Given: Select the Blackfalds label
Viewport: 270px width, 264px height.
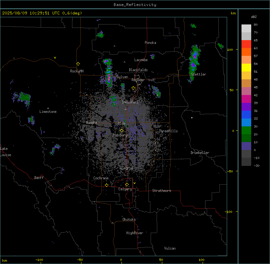Looking at the screenshot, I should pyautogui.click(x=138, y=70).
